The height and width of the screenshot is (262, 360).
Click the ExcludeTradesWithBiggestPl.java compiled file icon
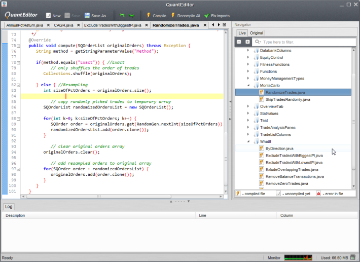click(x=261, y=155)
